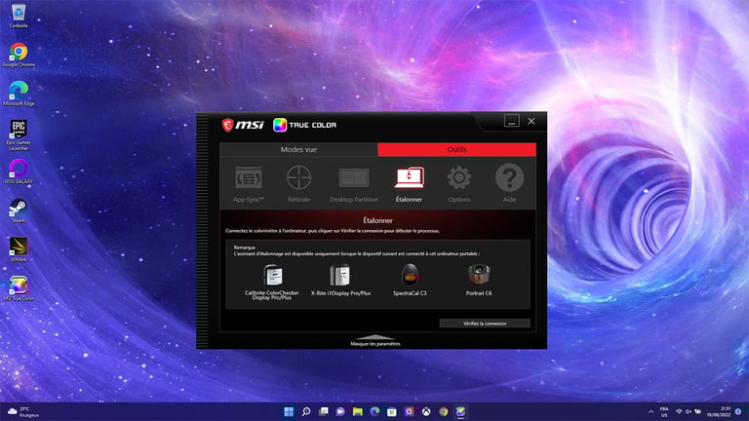
Task: Open 3DMark desktop shortcut
Action: click(x=19, y=249)
